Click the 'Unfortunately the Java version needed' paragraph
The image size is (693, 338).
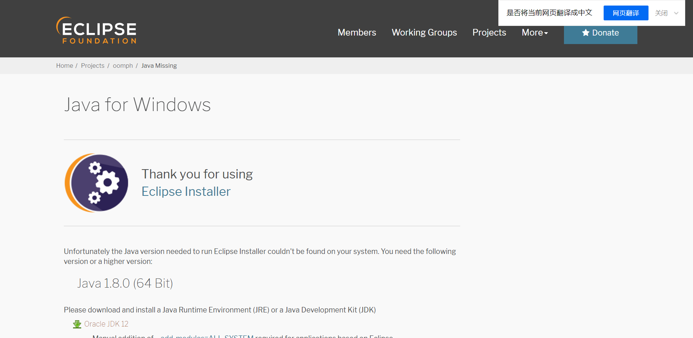click(260, 256)
